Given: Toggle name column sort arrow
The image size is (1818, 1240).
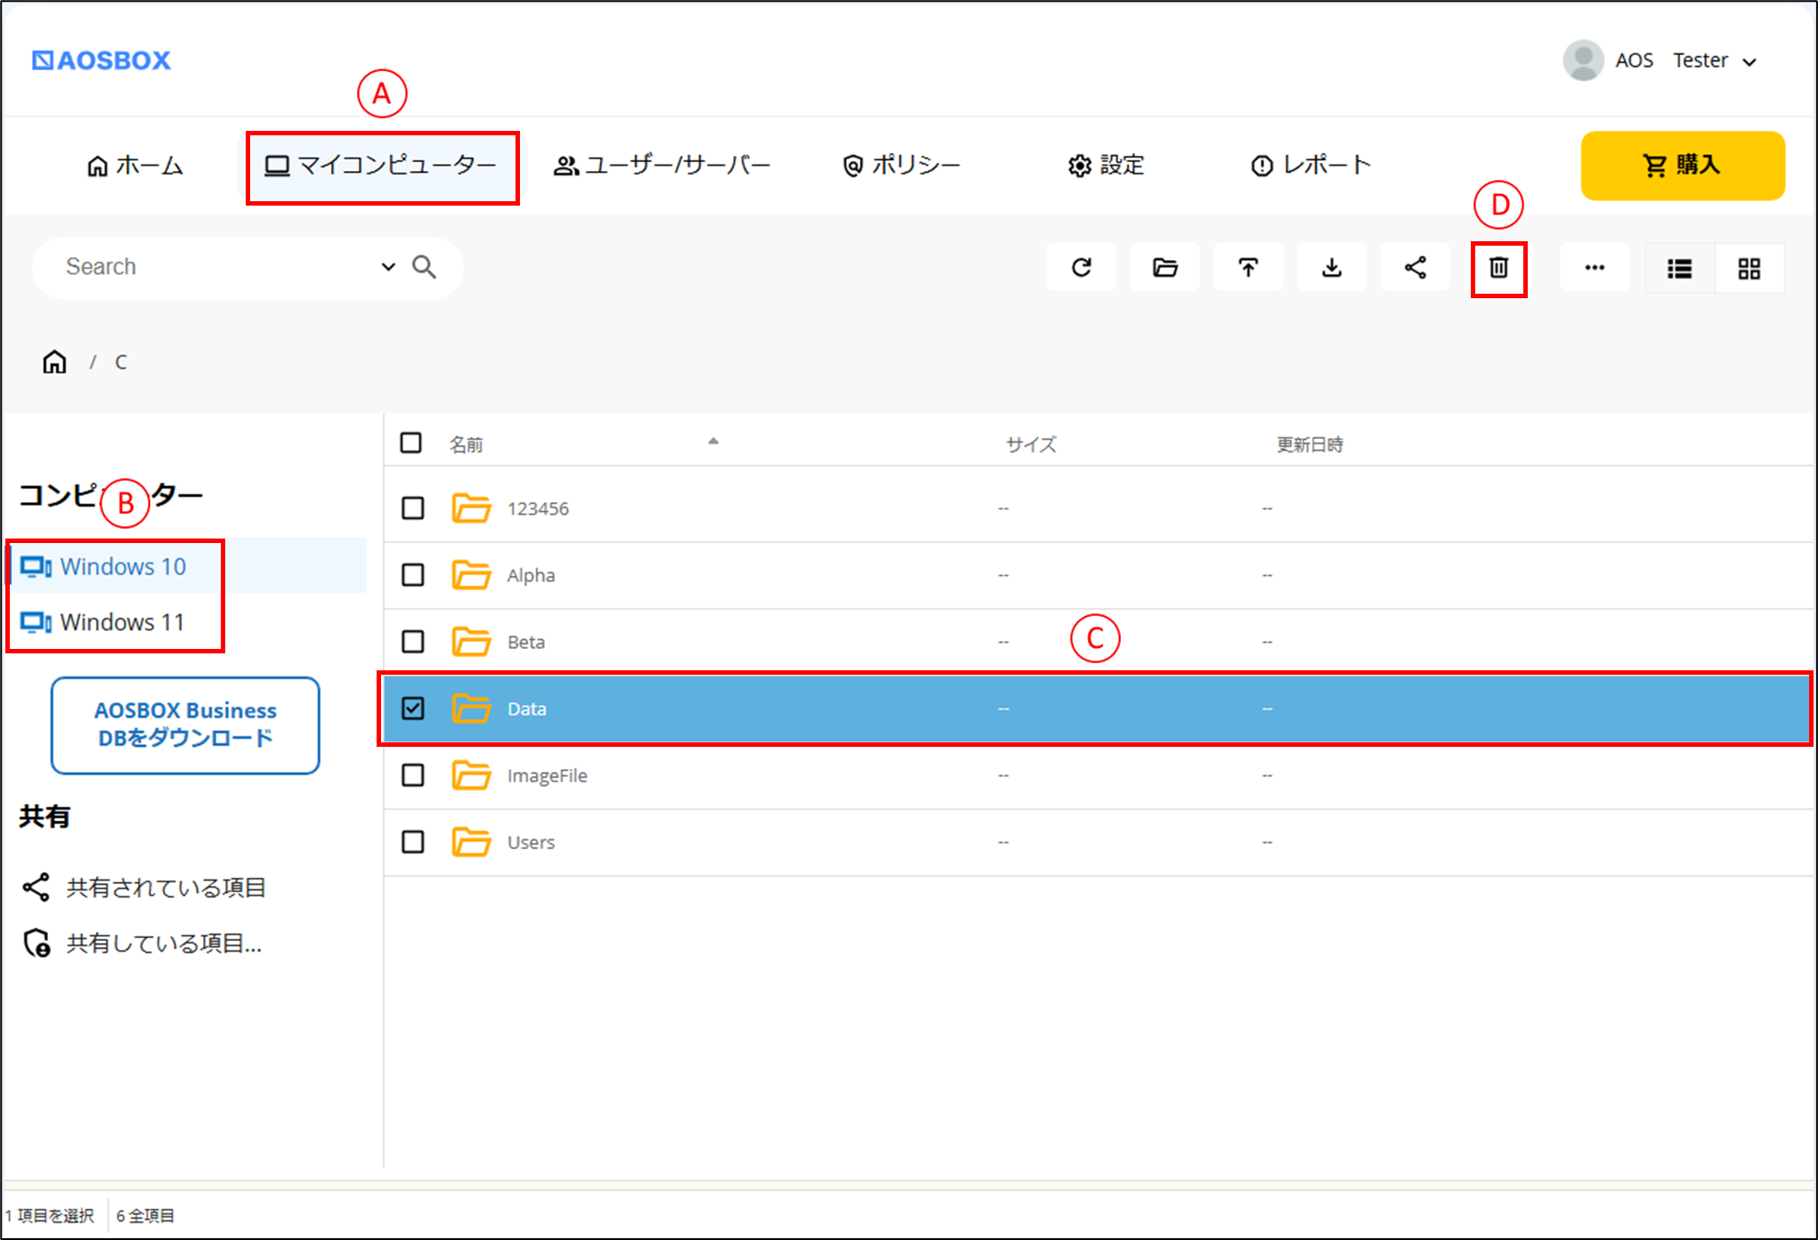Looking at the screenshot, I should point(713,441).
